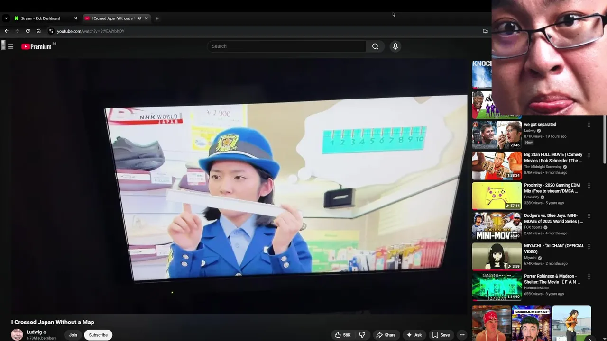Show next shorts with the shelf arrow
The height and width of the screenshot is (341, 607).
(x=590, y=339)
